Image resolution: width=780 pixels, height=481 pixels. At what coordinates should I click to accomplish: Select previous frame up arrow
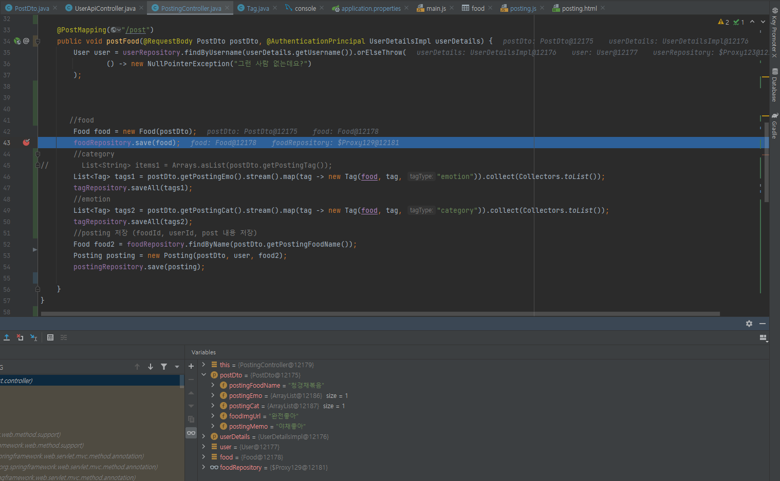pos(137,367)
